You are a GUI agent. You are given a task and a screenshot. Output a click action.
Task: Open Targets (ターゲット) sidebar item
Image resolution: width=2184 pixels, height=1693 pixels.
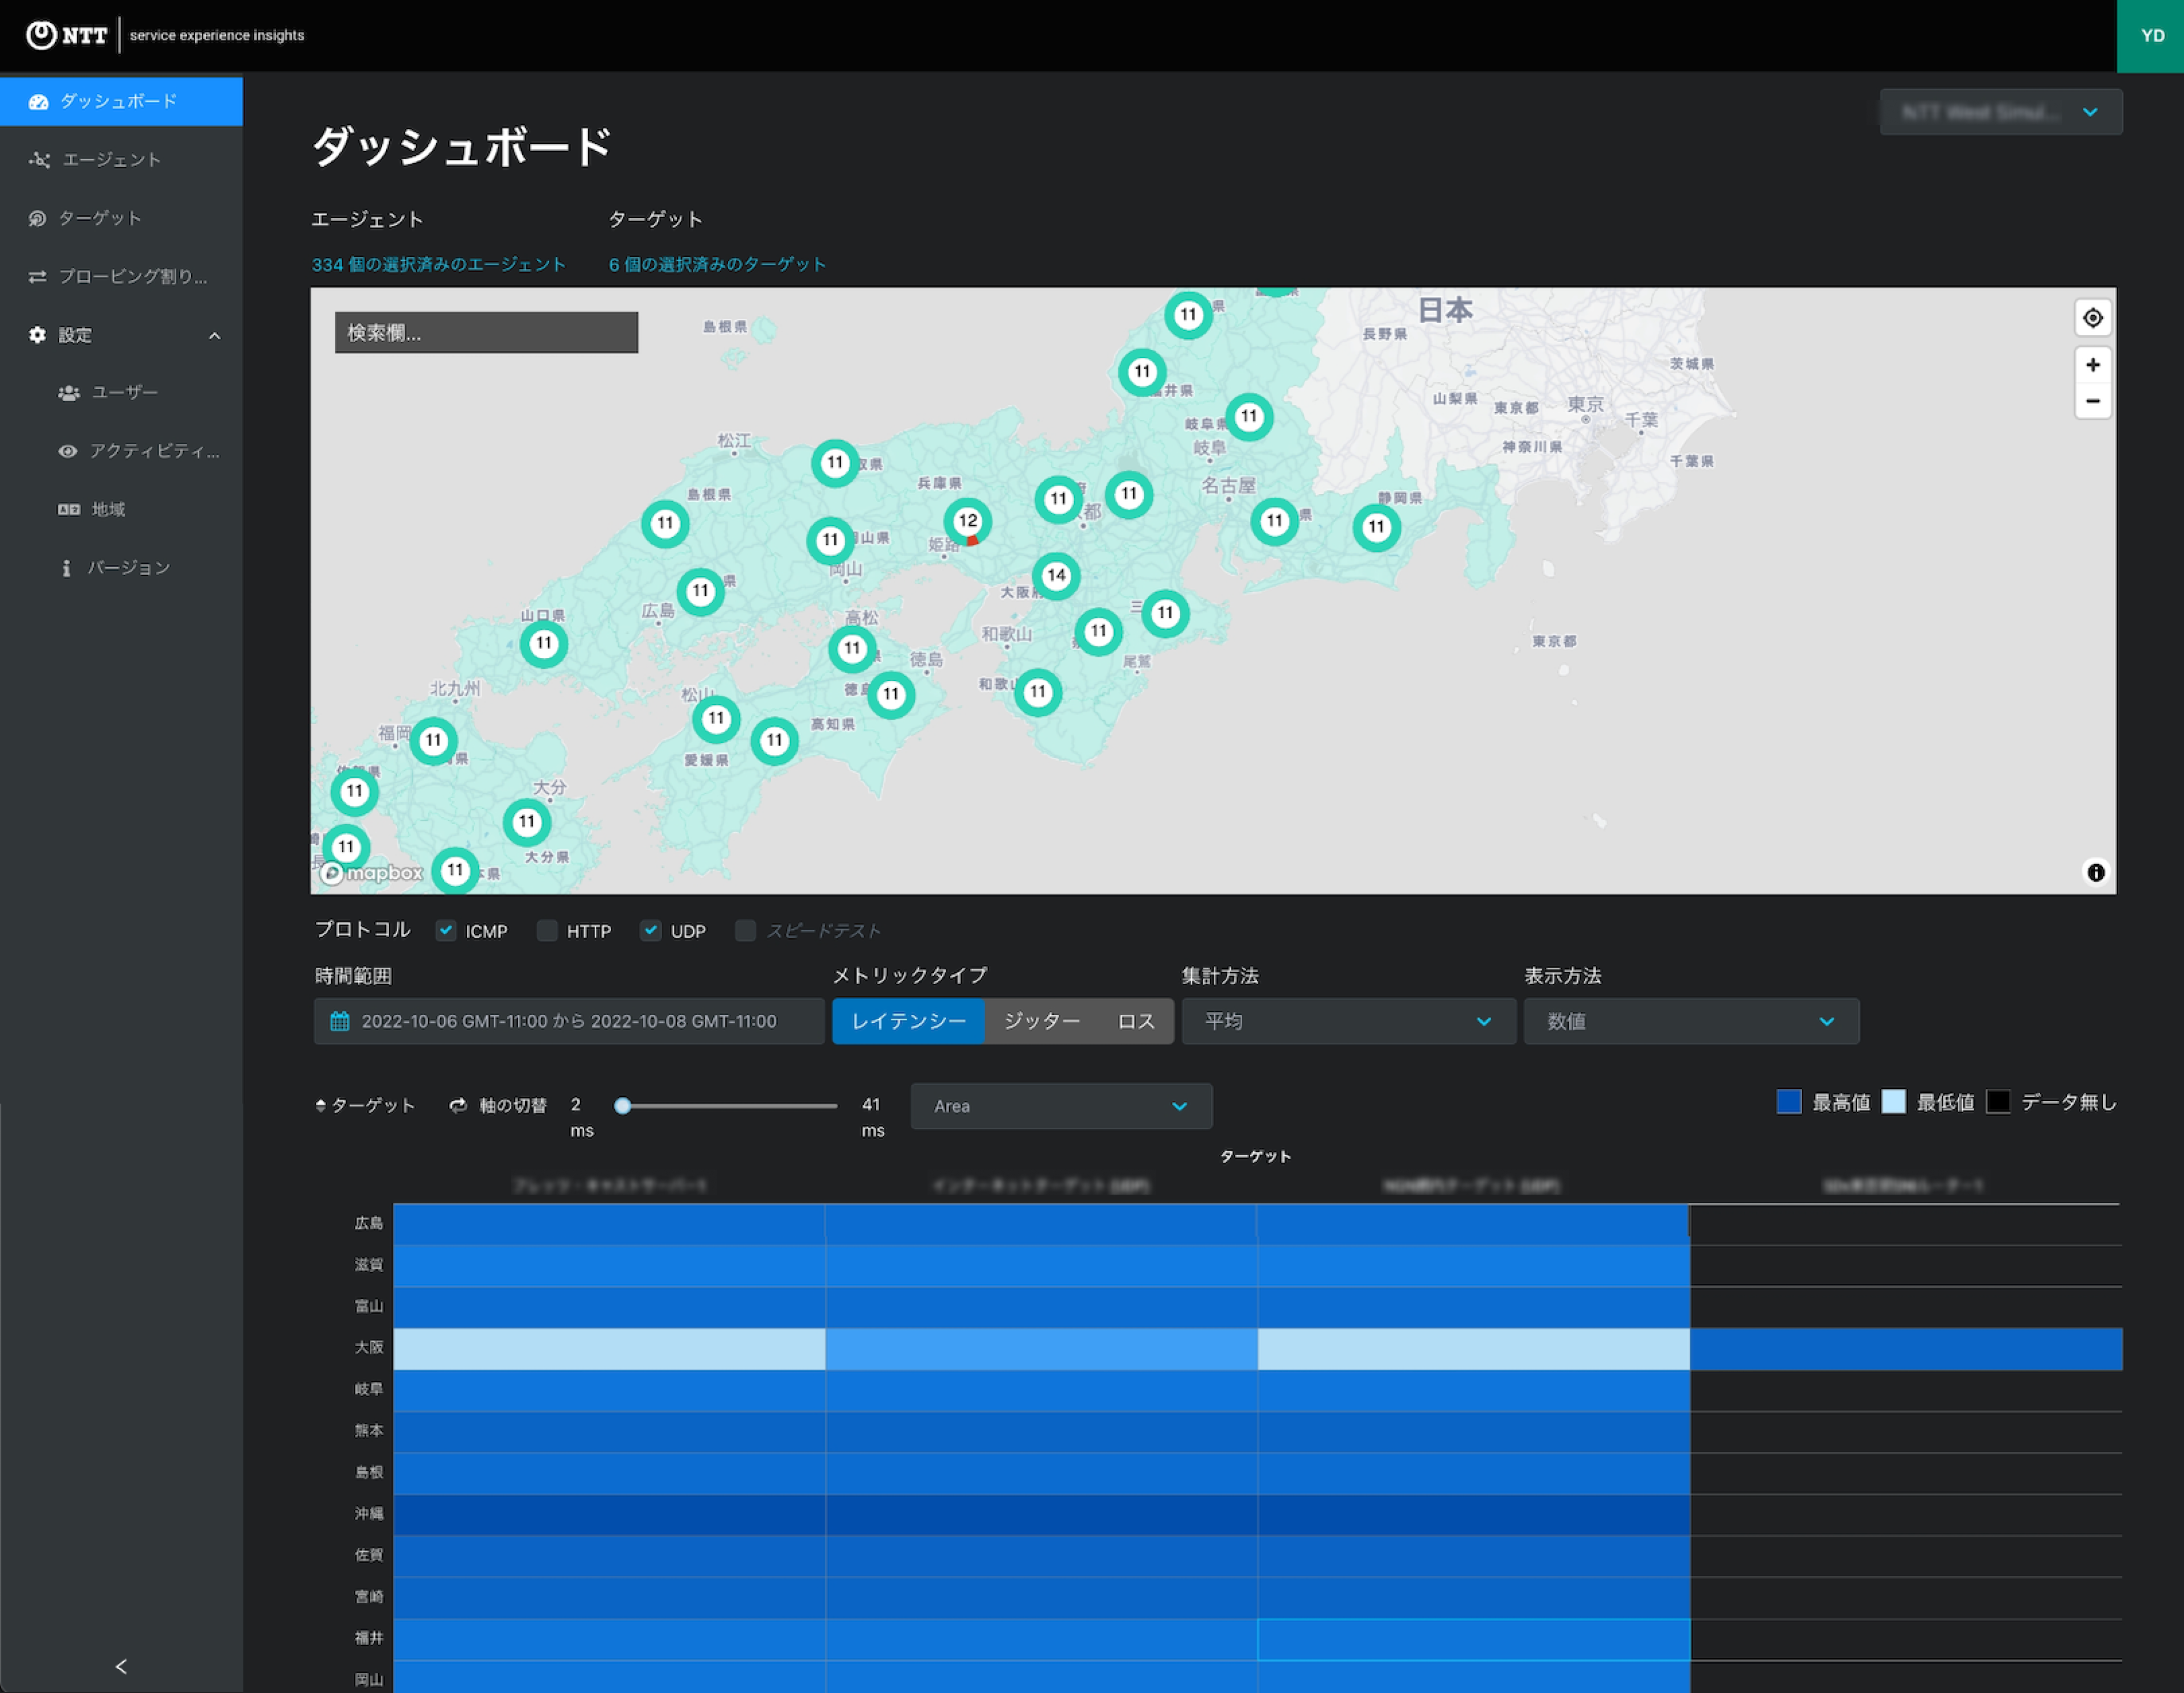[x=121, y=218]
